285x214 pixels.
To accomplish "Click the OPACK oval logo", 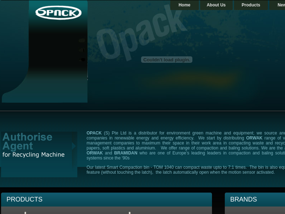I will click(58, 12).
